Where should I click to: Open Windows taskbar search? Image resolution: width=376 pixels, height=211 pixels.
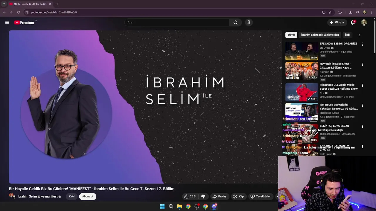click(x=171, y=206)
